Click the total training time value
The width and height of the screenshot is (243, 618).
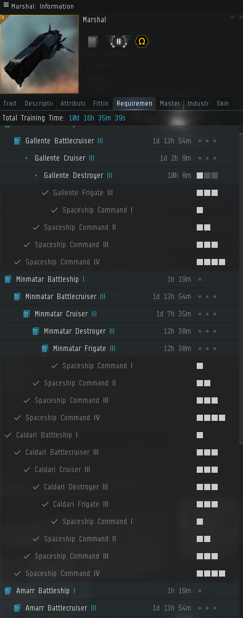(97, 118)
